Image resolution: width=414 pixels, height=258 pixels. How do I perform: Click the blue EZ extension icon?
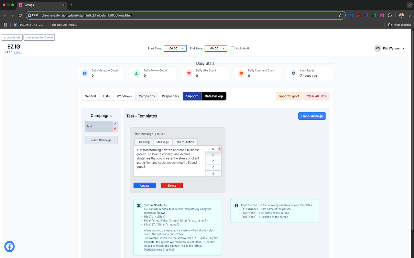click(351, 15)
